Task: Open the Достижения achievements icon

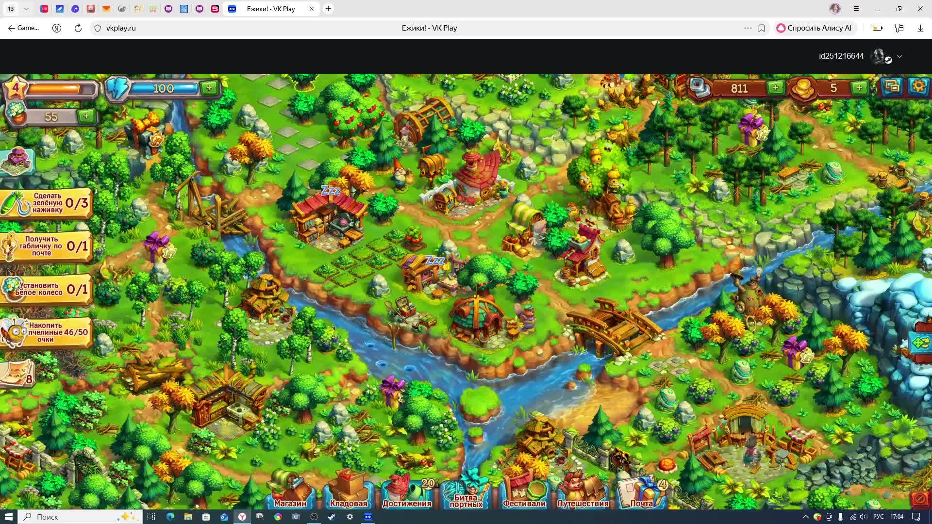Action: click(x=407, y=491)
